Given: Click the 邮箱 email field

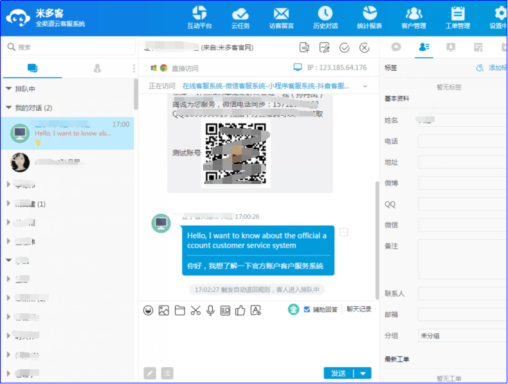Looking at the screenshot, I should coord(462,315).
